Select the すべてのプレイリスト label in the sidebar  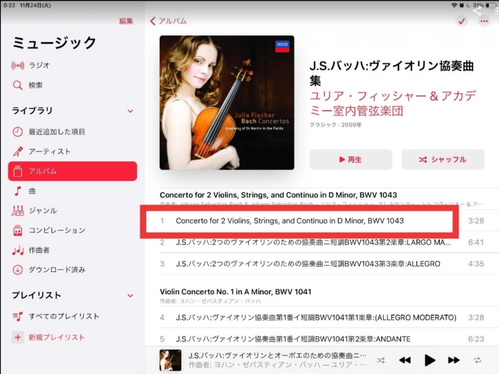[x=64, y=316]
